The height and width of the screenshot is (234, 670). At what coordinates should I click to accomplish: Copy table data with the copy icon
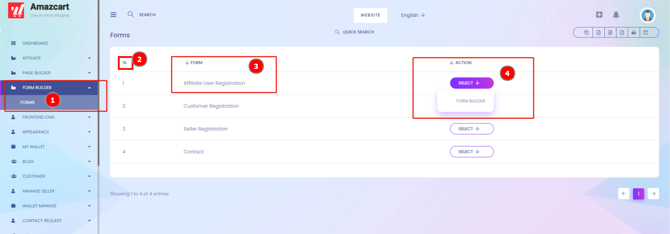click(x=586, y=32)
